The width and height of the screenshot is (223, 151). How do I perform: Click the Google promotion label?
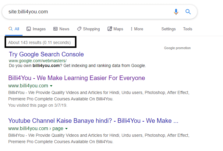(x=177, y=48)
